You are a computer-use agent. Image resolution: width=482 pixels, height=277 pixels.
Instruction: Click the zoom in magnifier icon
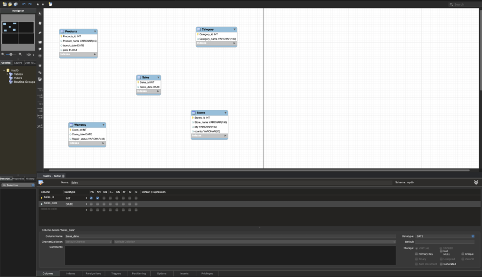(x=20, y=54)
